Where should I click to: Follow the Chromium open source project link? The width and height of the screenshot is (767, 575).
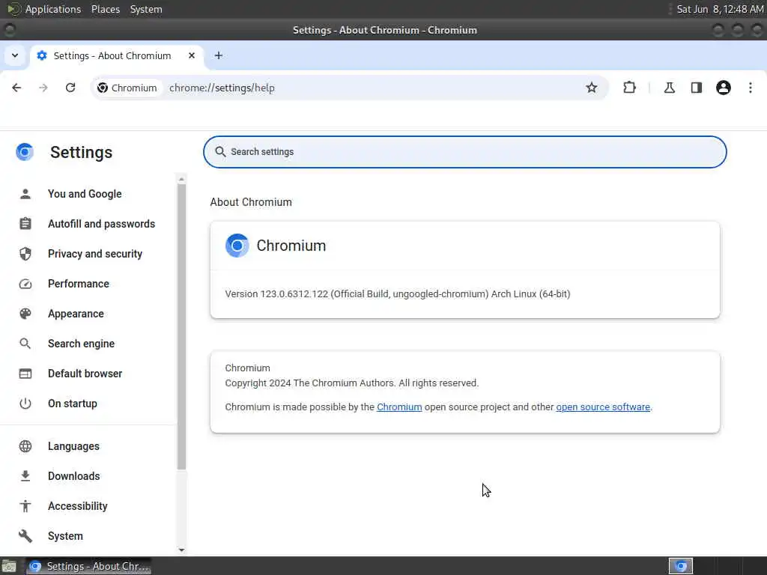click(x=399, y=407)
